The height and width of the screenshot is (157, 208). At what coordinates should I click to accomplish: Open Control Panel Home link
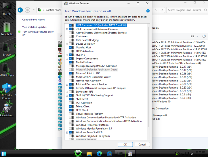[x=33, y=19]
